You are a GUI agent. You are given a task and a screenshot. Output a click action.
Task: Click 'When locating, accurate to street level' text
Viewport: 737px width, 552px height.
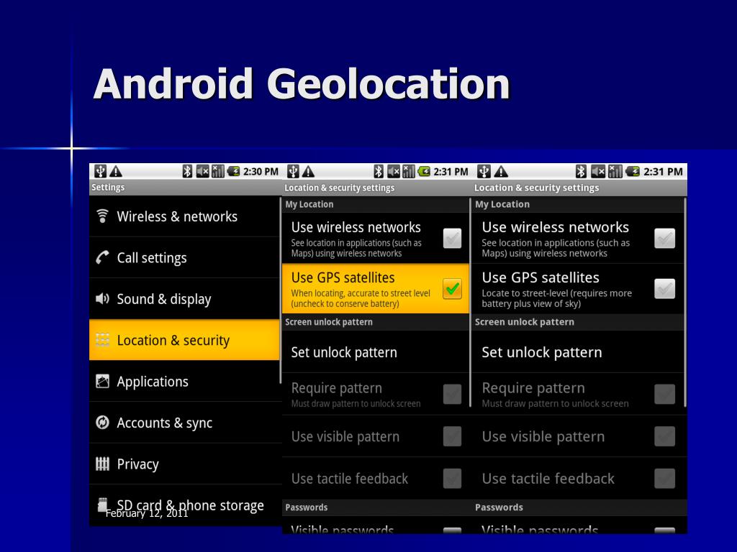(x=361, y=298)
